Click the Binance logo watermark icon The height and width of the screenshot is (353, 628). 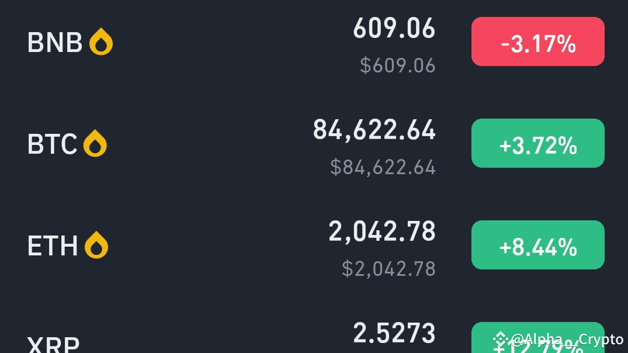500,340
